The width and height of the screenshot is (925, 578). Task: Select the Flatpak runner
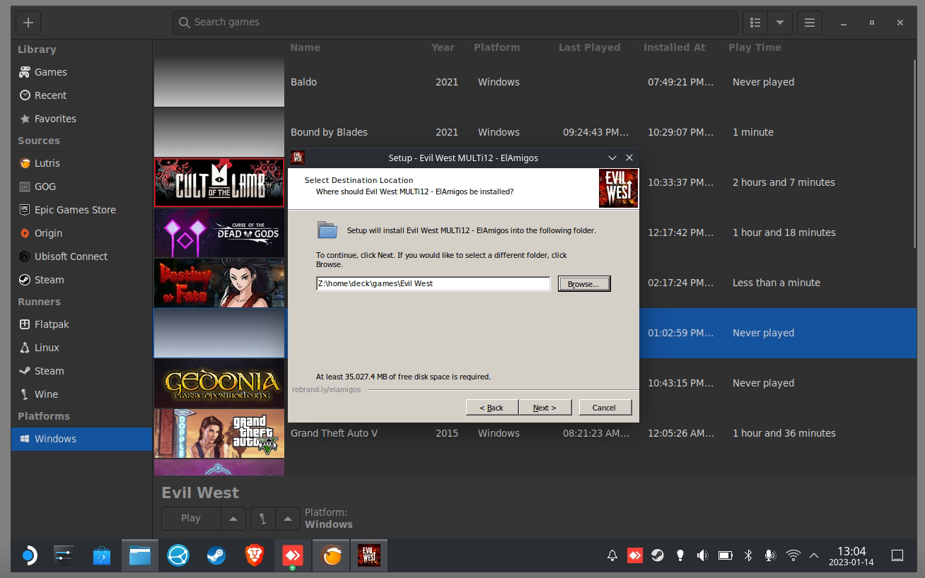[81, 324]
